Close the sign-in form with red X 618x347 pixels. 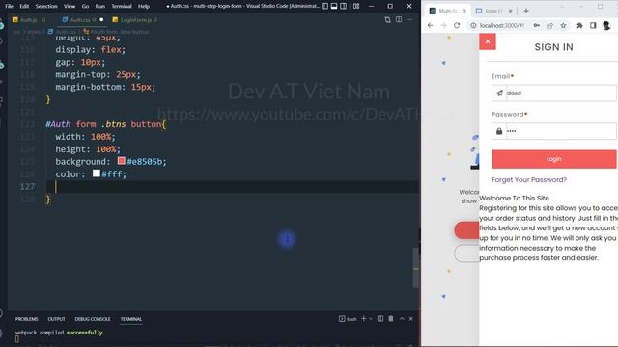pyautogui.click(x=488, y=41)
